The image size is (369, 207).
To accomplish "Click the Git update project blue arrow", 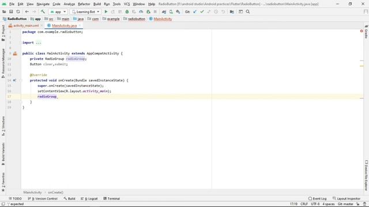I will click(x=195, y=11).
